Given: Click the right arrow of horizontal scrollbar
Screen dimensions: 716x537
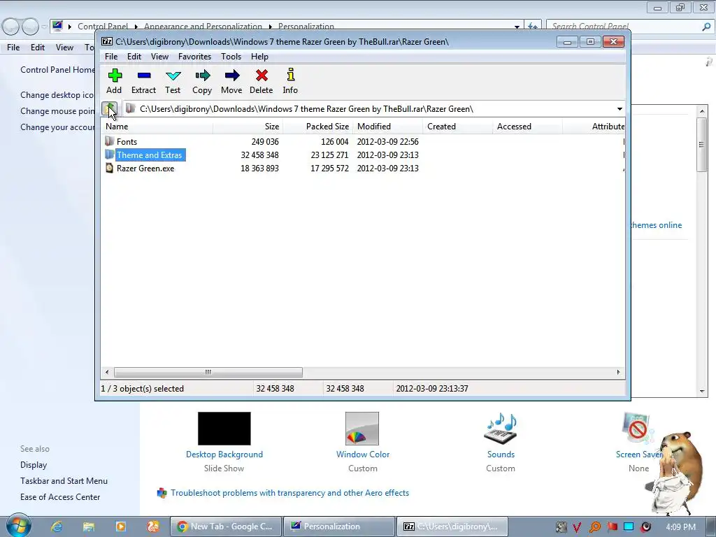Looking at the screenshot, I should tap(618, 372).
